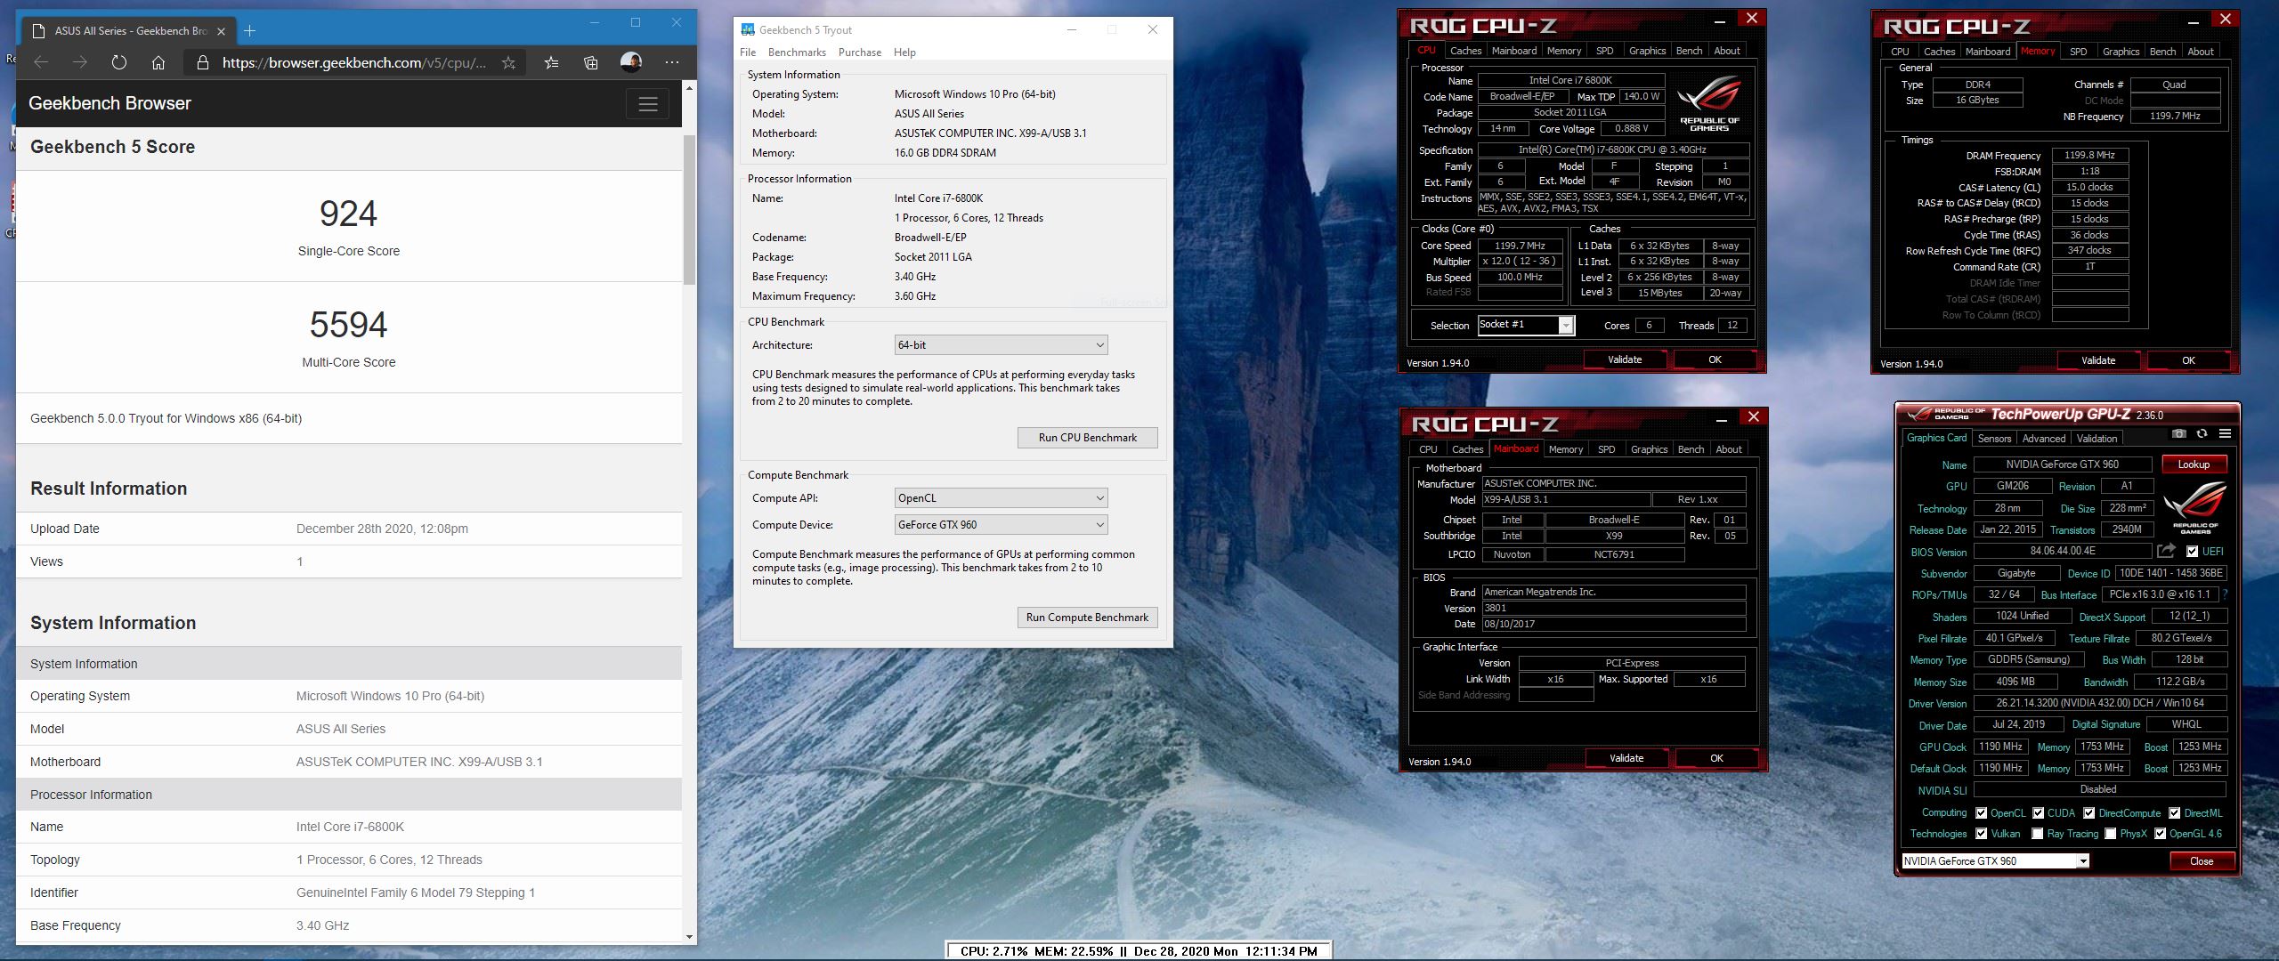
Task: Switch to Advanced tab in GPU-Z
Action: coord(2043,439)
